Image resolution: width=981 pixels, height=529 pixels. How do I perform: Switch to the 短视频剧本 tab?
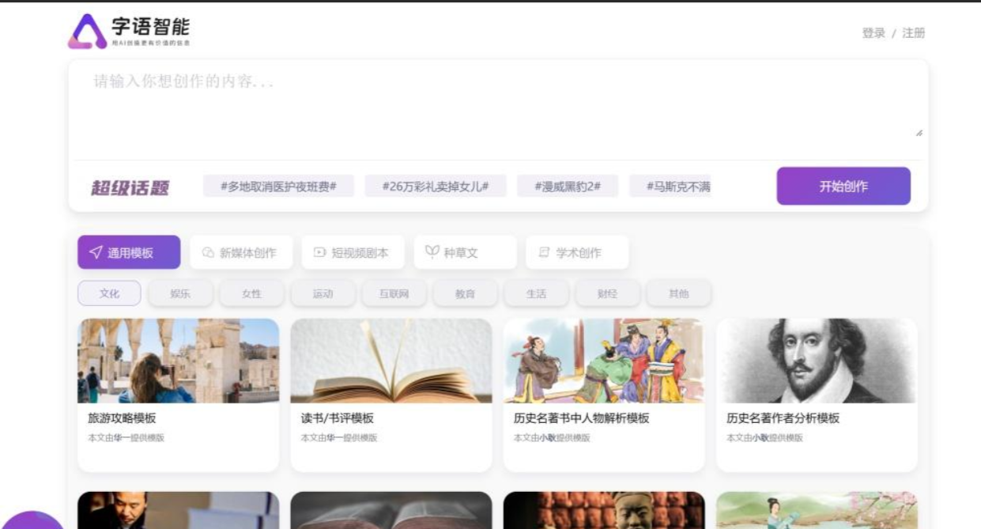click(353, 252)
